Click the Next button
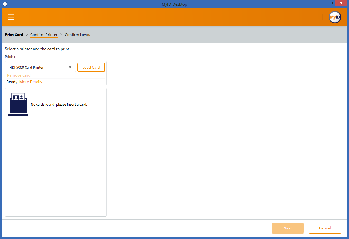 [288, 228]
